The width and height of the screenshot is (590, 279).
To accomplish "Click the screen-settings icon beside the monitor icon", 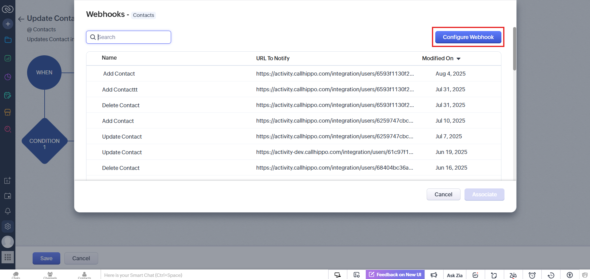I will [x=357, y=275].
